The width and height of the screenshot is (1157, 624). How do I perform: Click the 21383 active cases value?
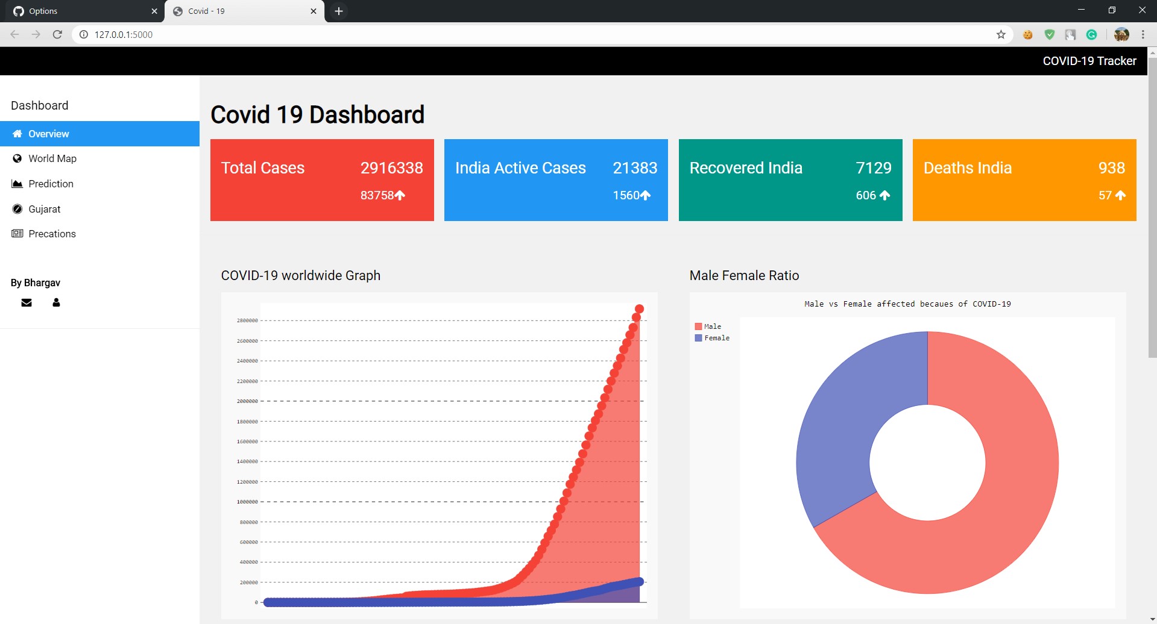coord(635,167)
